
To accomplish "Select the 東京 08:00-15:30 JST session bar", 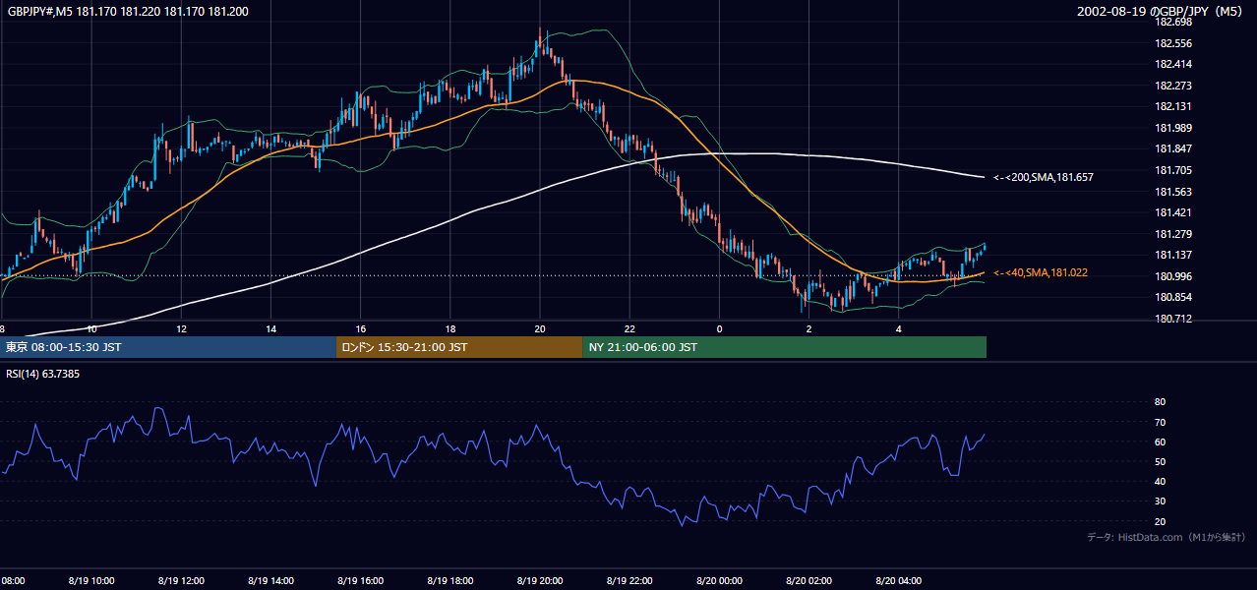I will [x=168, y=347].
